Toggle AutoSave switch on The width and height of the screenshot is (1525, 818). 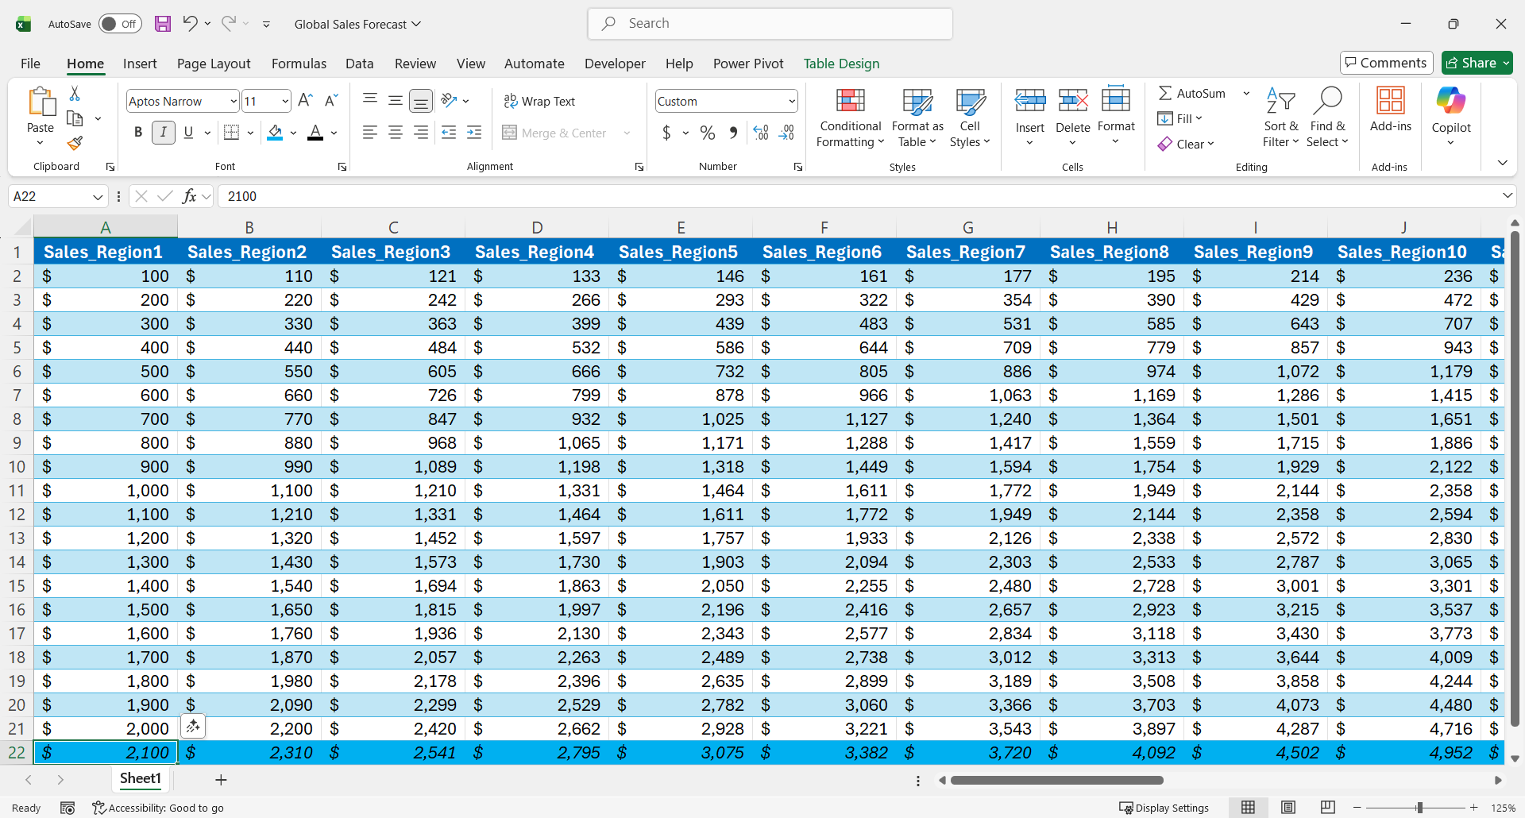120,24
